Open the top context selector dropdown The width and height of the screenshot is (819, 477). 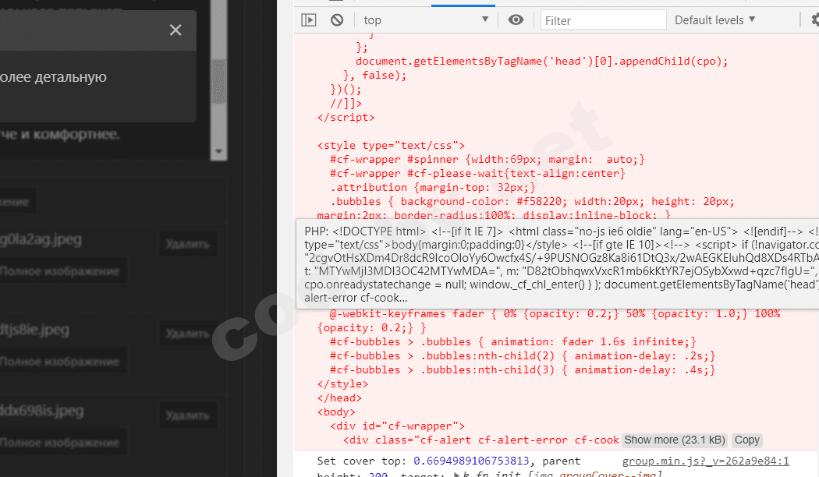click(426, 20)
